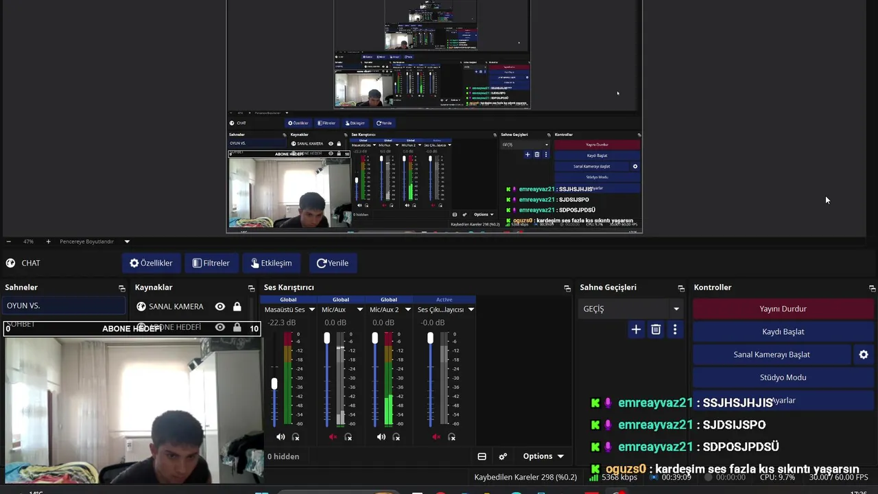Click the stream bitrate signal bars icon

point(595,478)
